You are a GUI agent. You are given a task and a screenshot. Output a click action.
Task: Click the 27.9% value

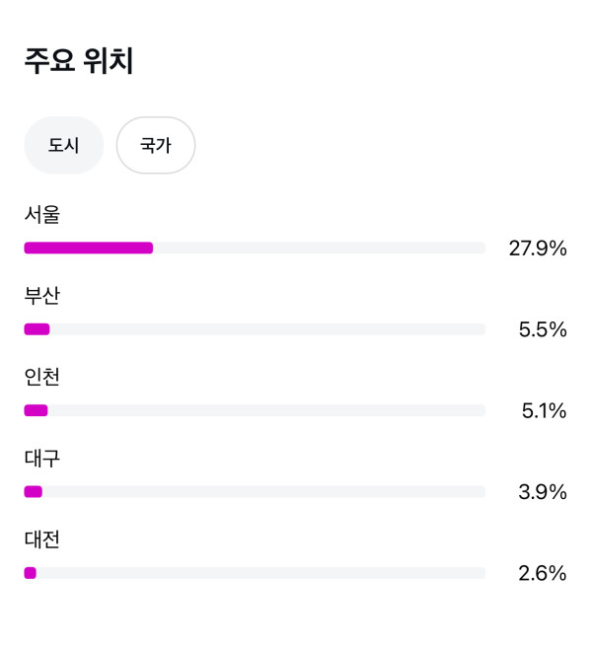click(538, 249)
